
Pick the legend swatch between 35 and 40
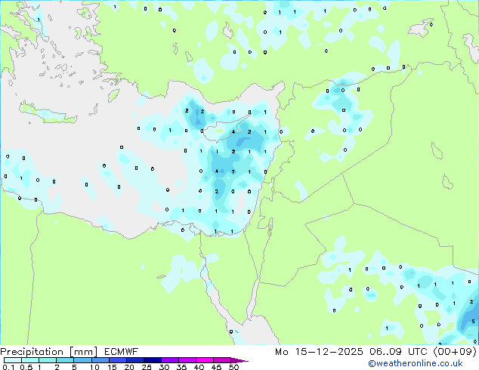(187, 360)
